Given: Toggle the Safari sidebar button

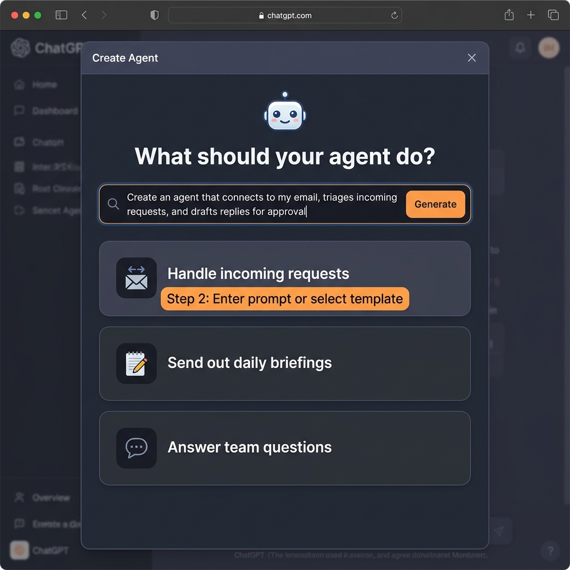Looking at the screenshot, I should click(61, 15).
